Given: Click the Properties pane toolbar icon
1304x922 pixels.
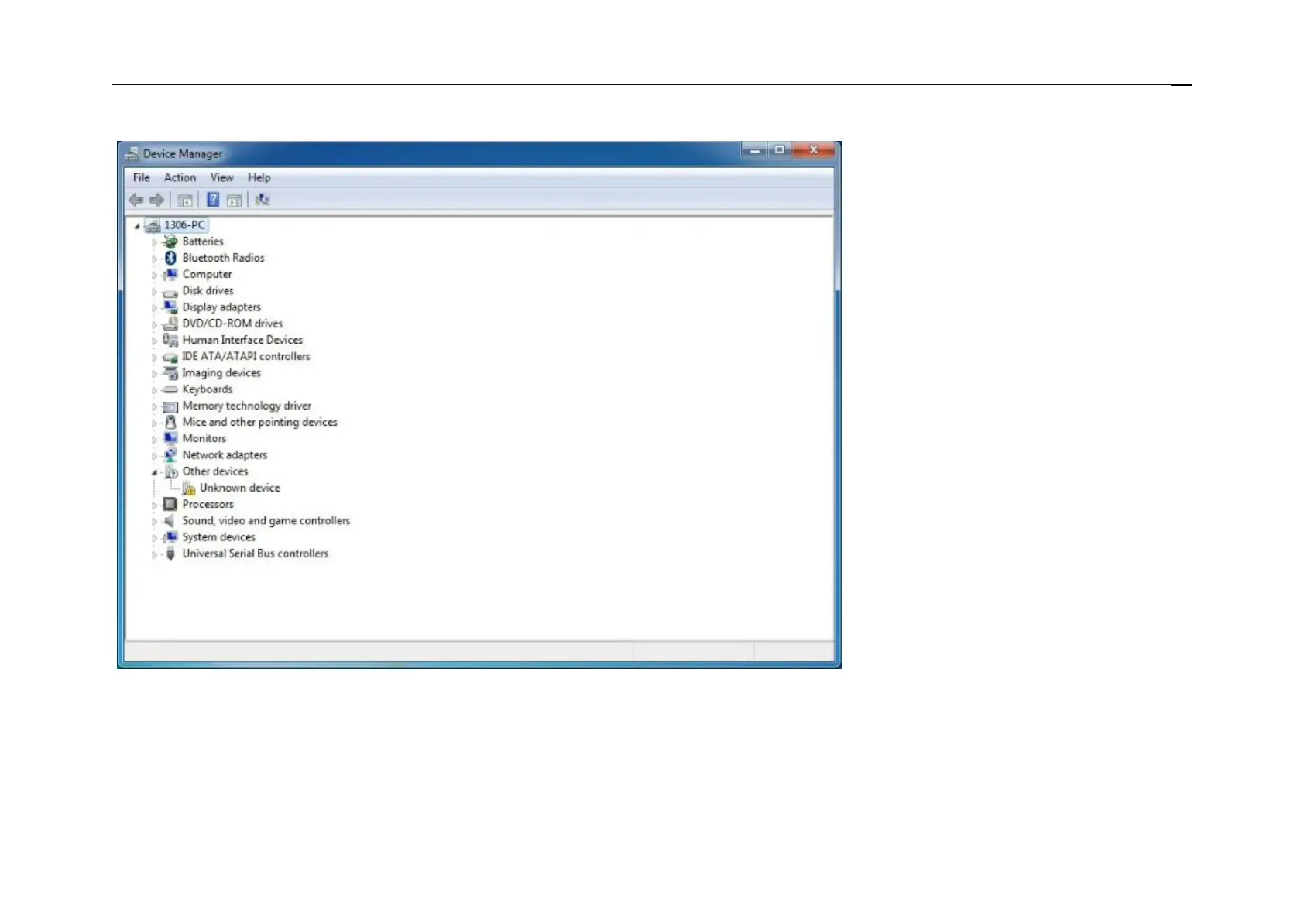Looking at the screenshot, I should click(x=235, y=201).
